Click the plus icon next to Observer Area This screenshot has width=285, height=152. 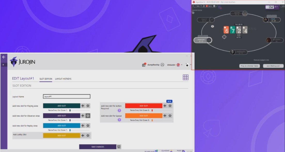point(83,116)
